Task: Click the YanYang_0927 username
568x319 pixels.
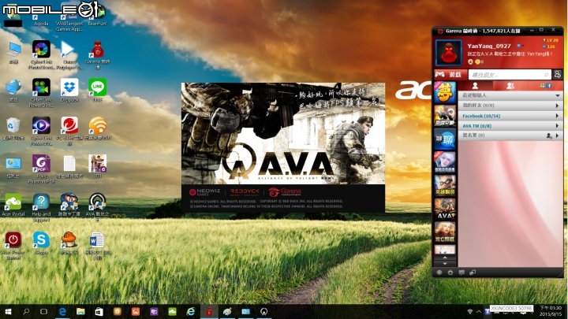Action: pos(488,46)
